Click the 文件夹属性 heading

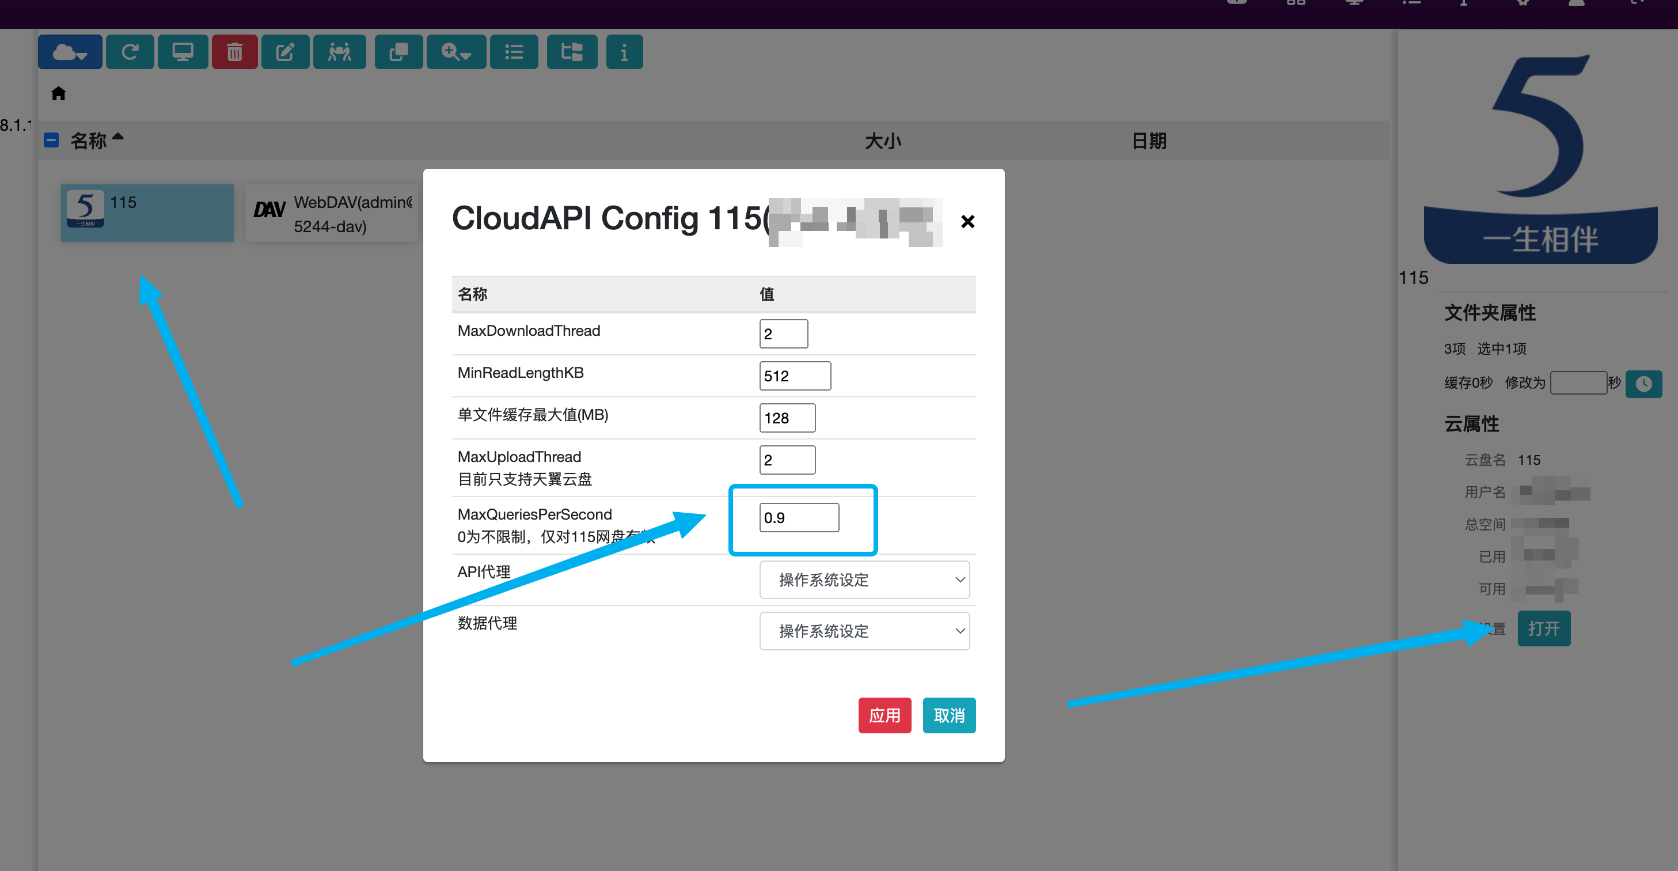1490,313
